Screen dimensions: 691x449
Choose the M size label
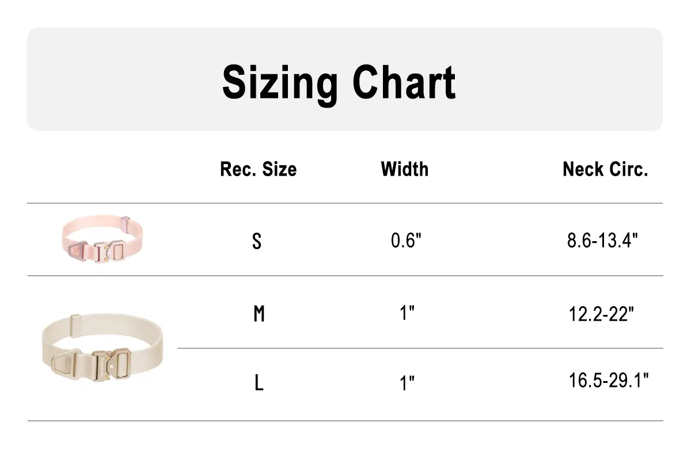coord(259,314)
